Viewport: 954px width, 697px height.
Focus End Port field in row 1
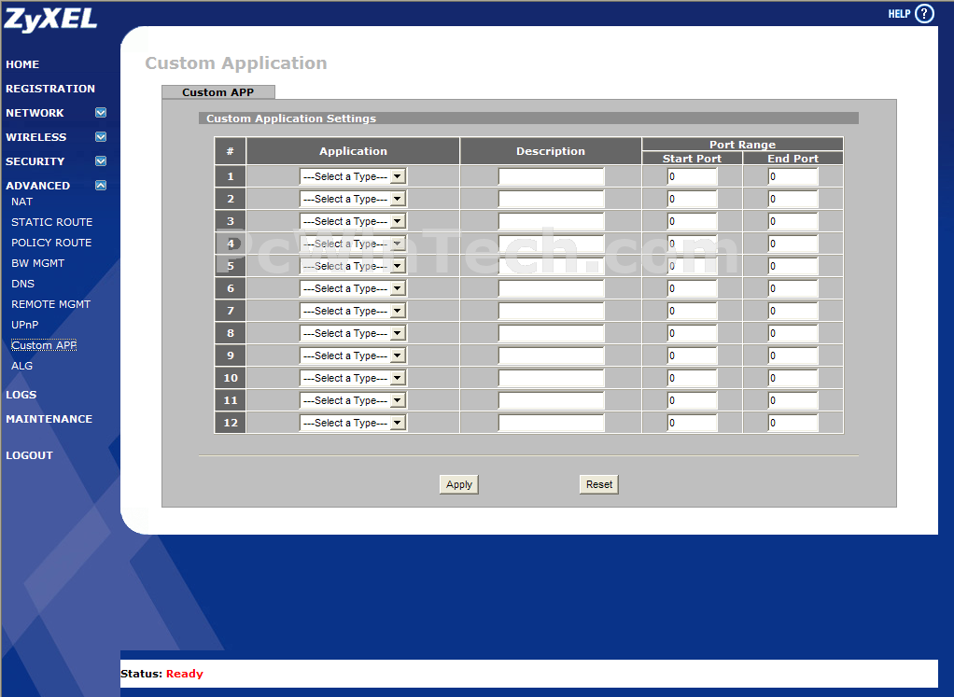click(x=793, y=176)
